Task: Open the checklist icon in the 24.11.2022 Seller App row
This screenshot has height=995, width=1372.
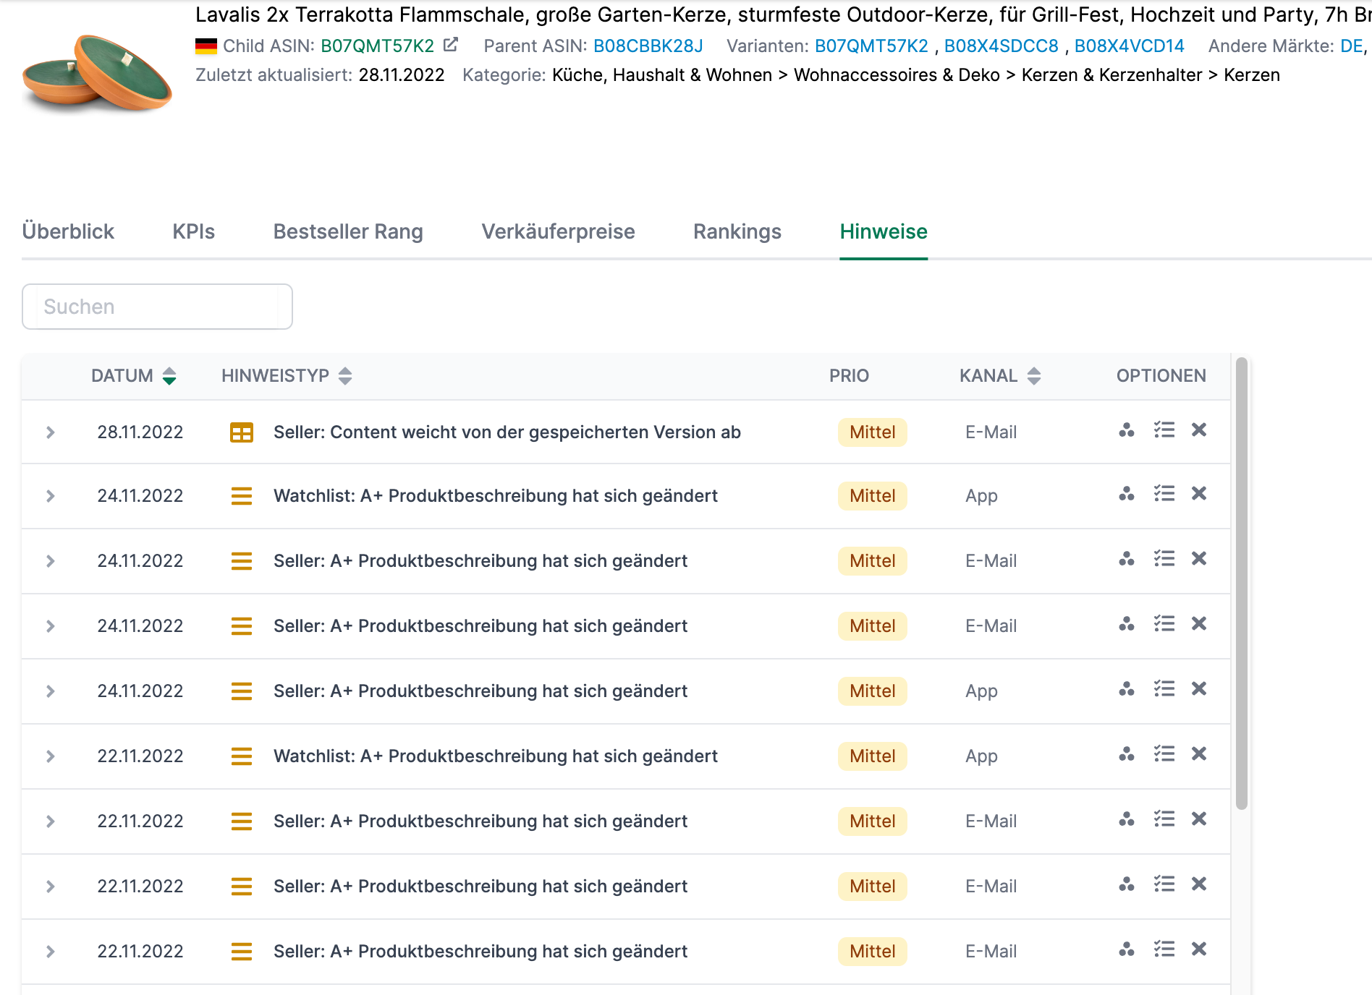Action: (x=1164, y=689)
